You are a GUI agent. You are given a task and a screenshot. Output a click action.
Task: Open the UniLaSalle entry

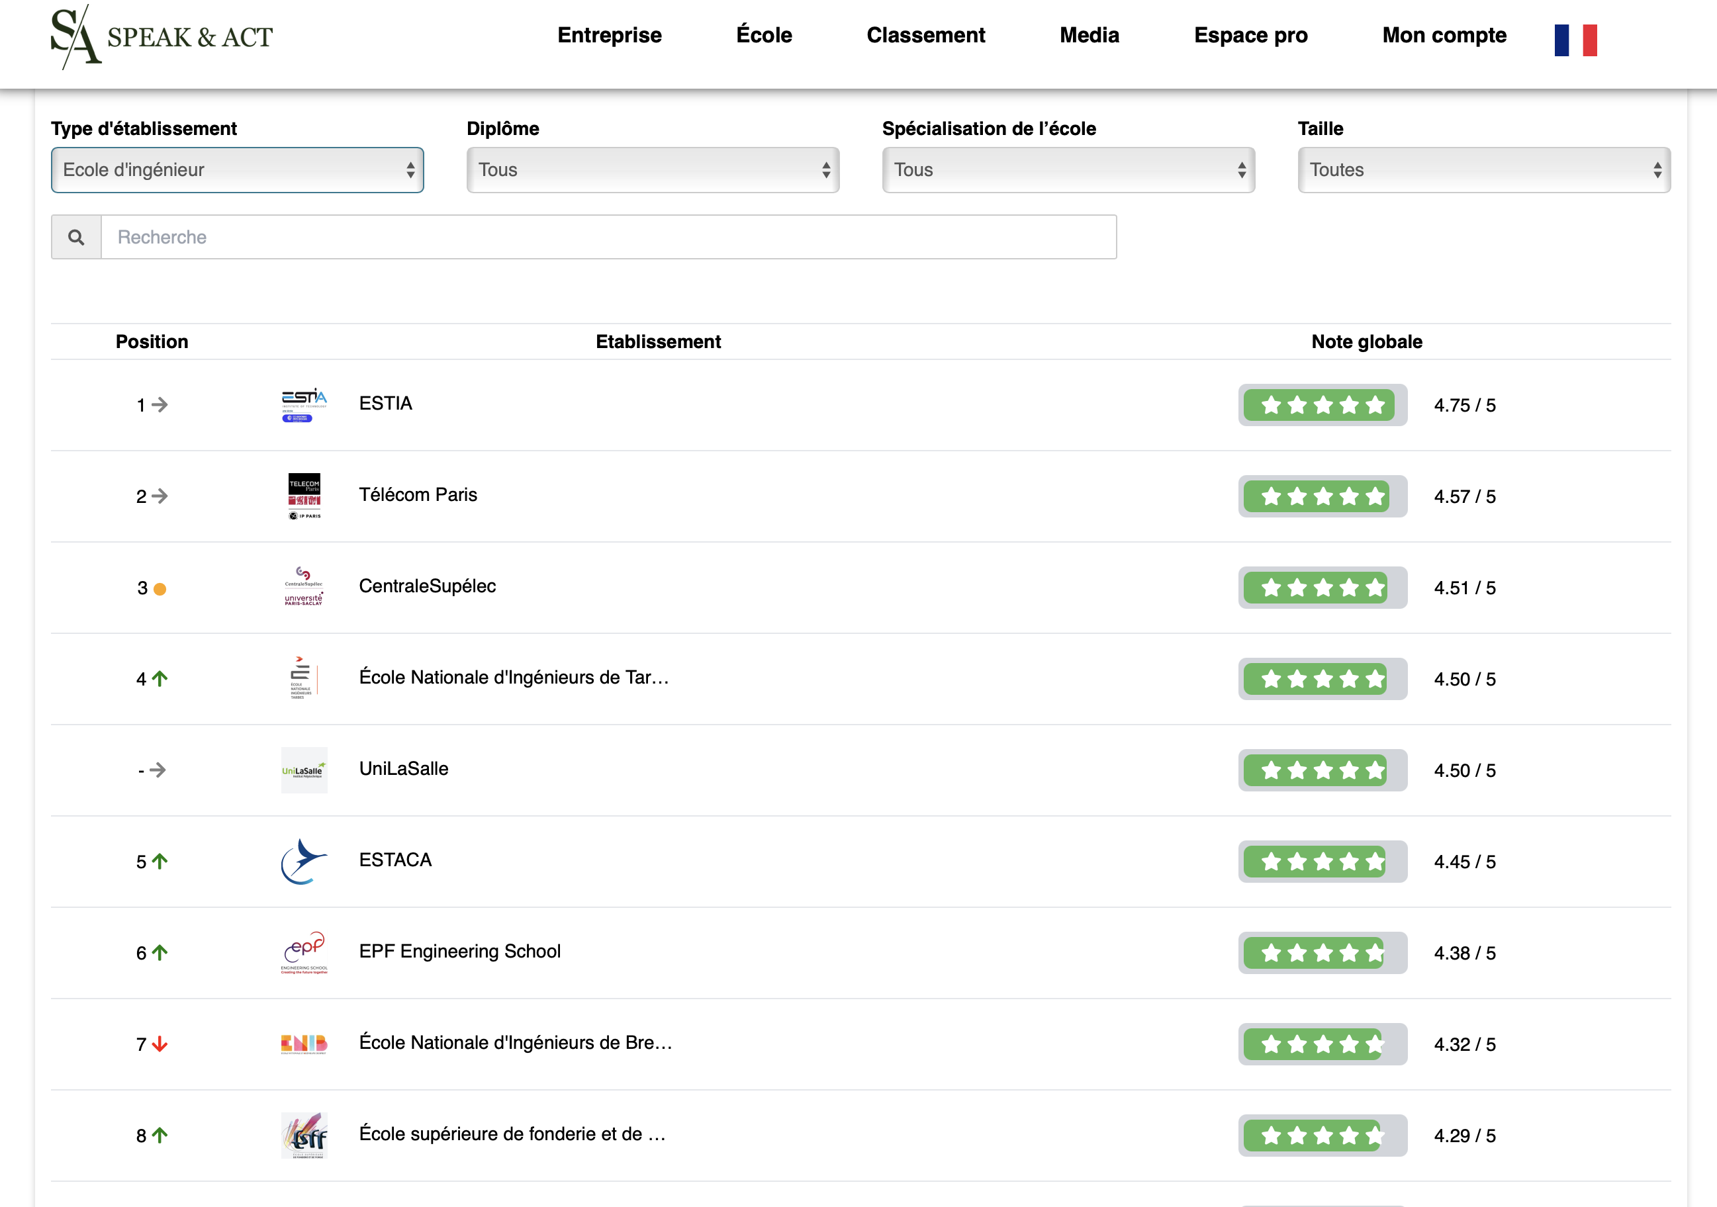[404, 768]
